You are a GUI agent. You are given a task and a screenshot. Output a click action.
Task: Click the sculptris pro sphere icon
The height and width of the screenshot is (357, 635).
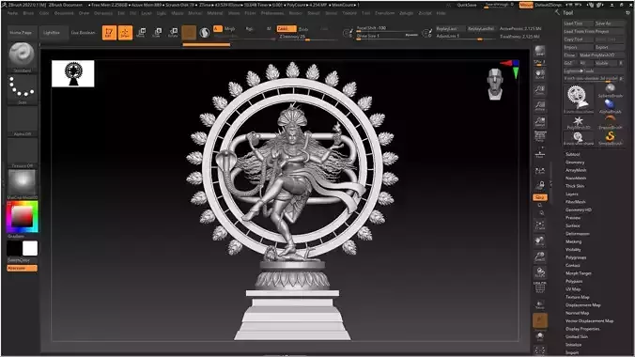(205, 33)
